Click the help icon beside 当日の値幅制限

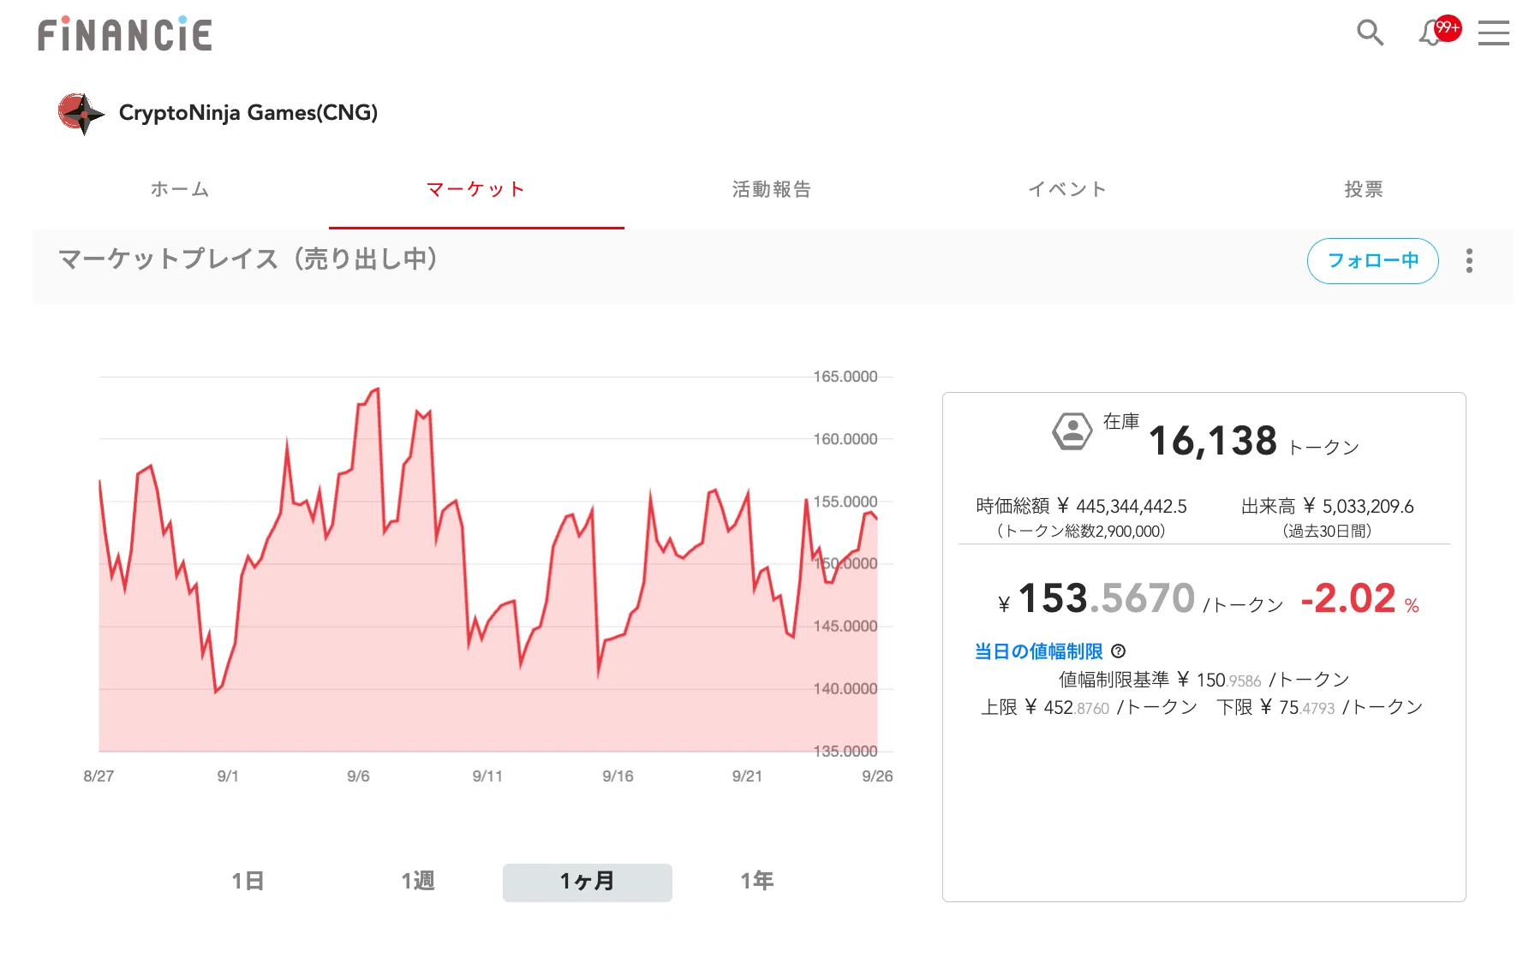[x=1118, y=651]
